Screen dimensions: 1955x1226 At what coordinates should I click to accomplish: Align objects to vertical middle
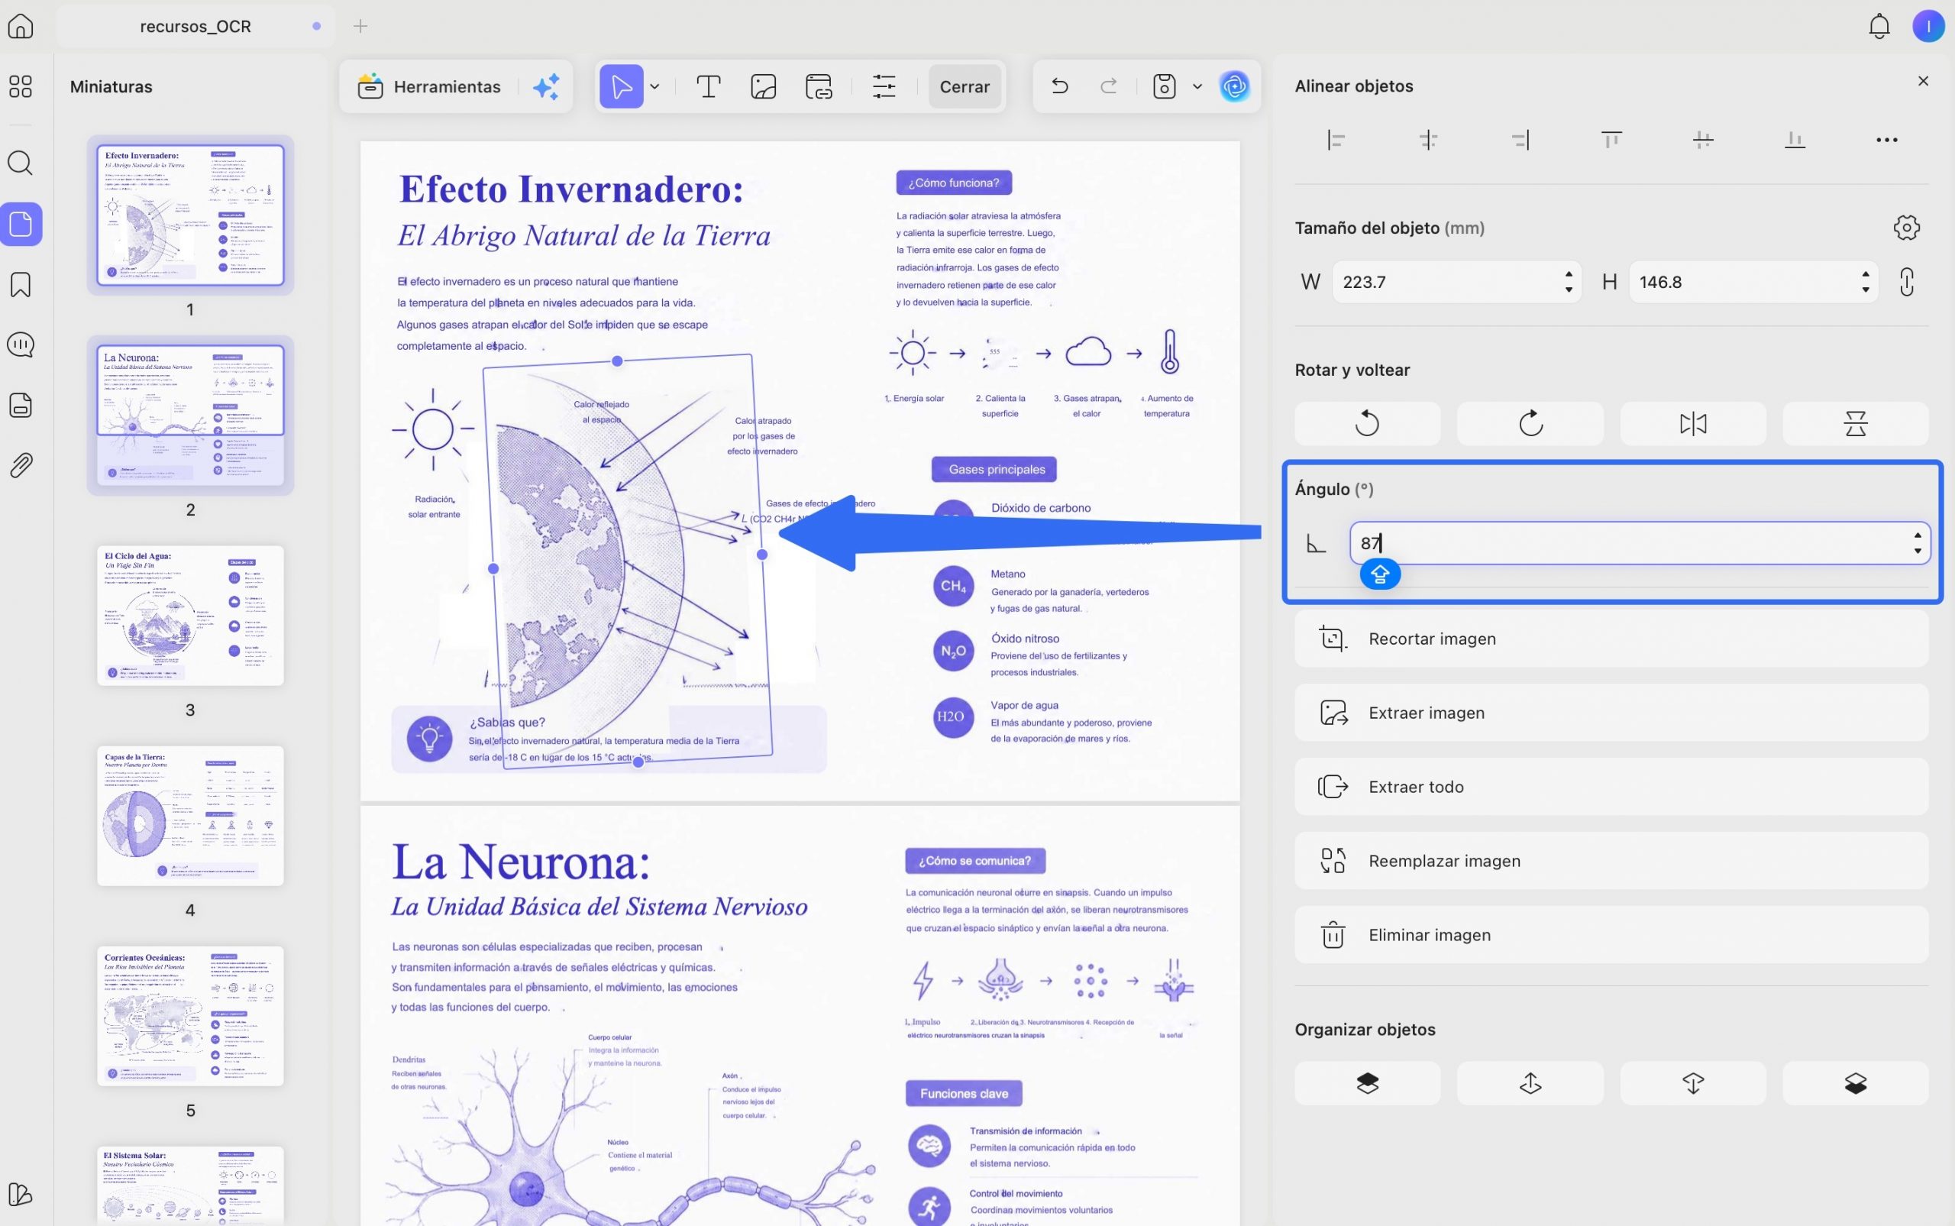[x=1703, y=141]
